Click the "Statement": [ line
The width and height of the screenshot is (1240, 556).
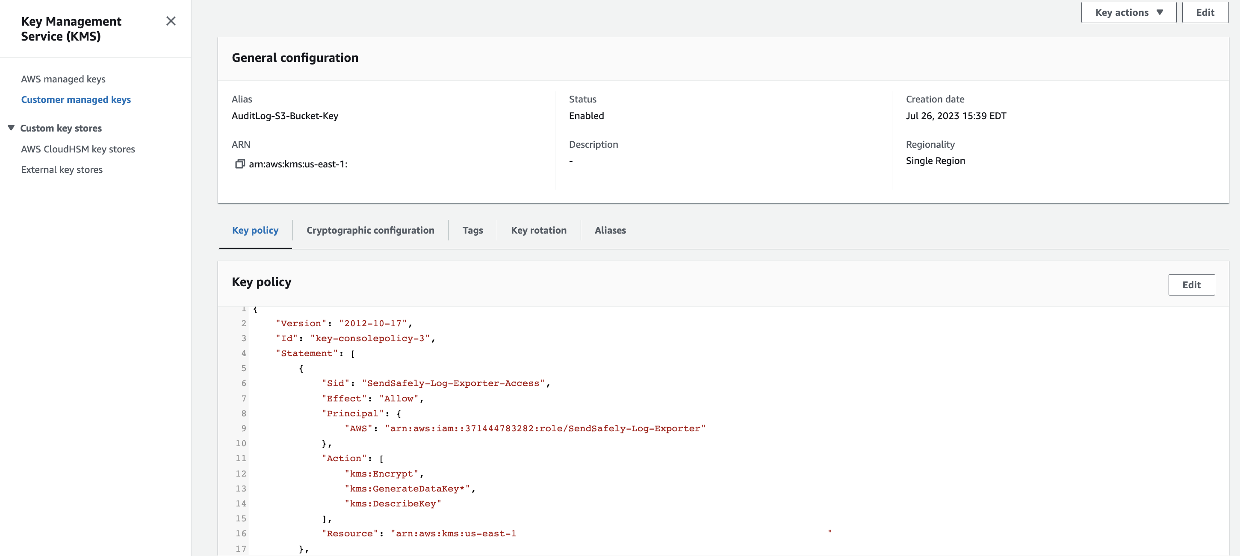315,353
